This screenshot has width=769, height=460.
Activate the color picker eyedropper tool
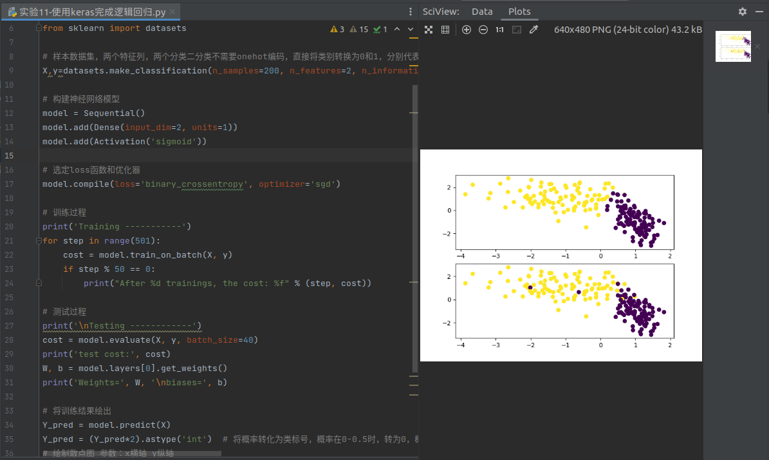[533, 30]
